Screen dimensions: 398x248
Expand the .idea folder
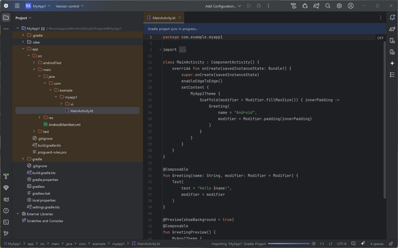(23, 42)
